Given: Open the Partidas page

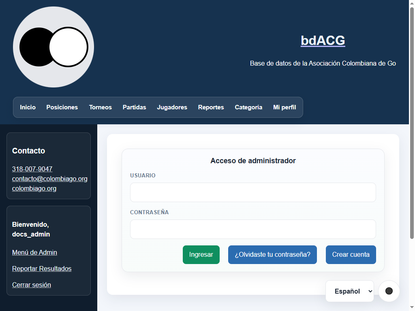Looking at the screenshot, I should click(135, 107).
